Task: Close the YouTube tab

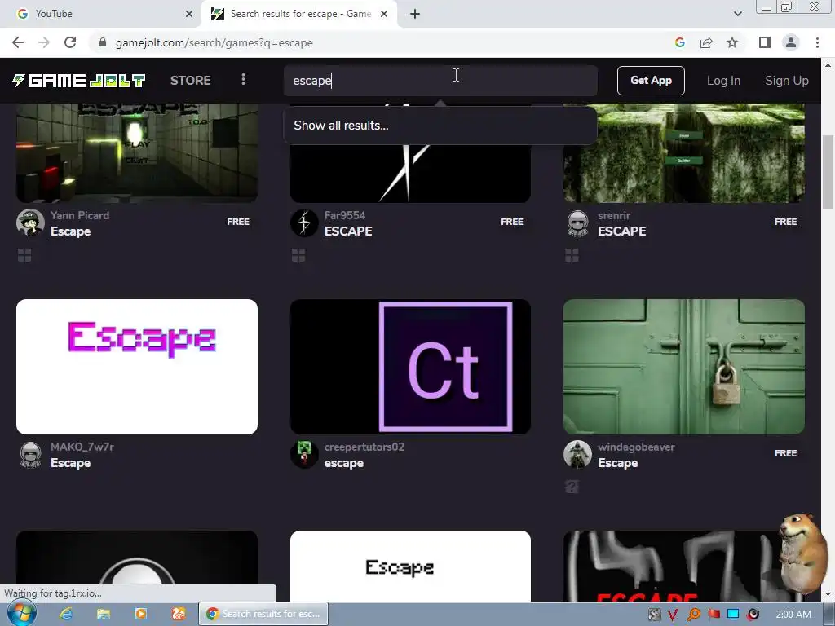Action: click(189, 15)
